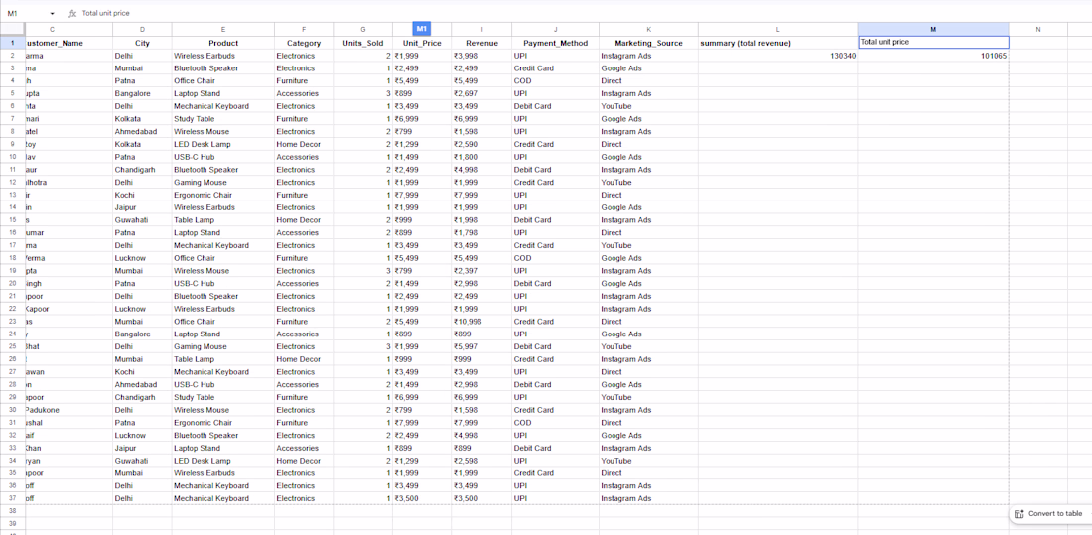Viewport: 1092px width, 535px height.
Task: Click the Convert to table icon
Action: 1021,513
